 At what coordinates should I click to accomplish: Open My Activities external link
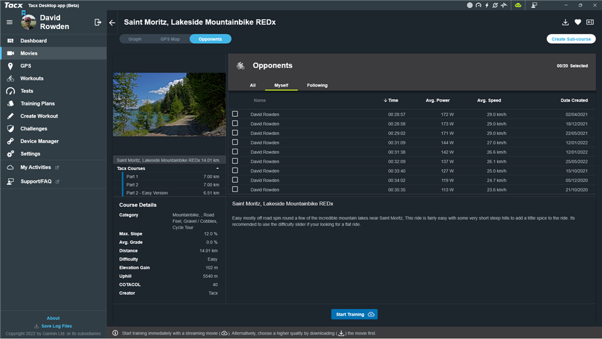57,168
